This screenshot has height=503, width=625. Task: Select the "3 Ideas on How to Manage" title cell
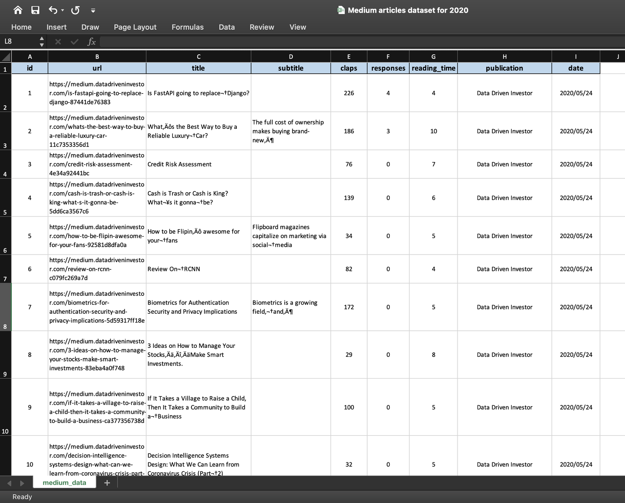(199, 355)
